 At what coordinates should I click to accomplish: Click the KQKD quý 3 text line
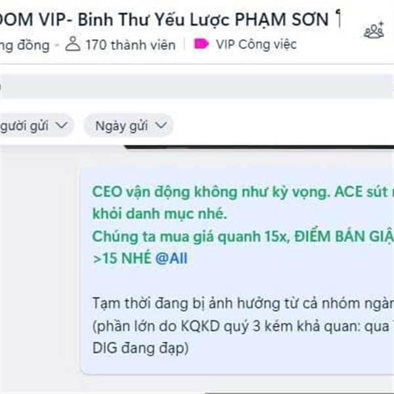243,326
